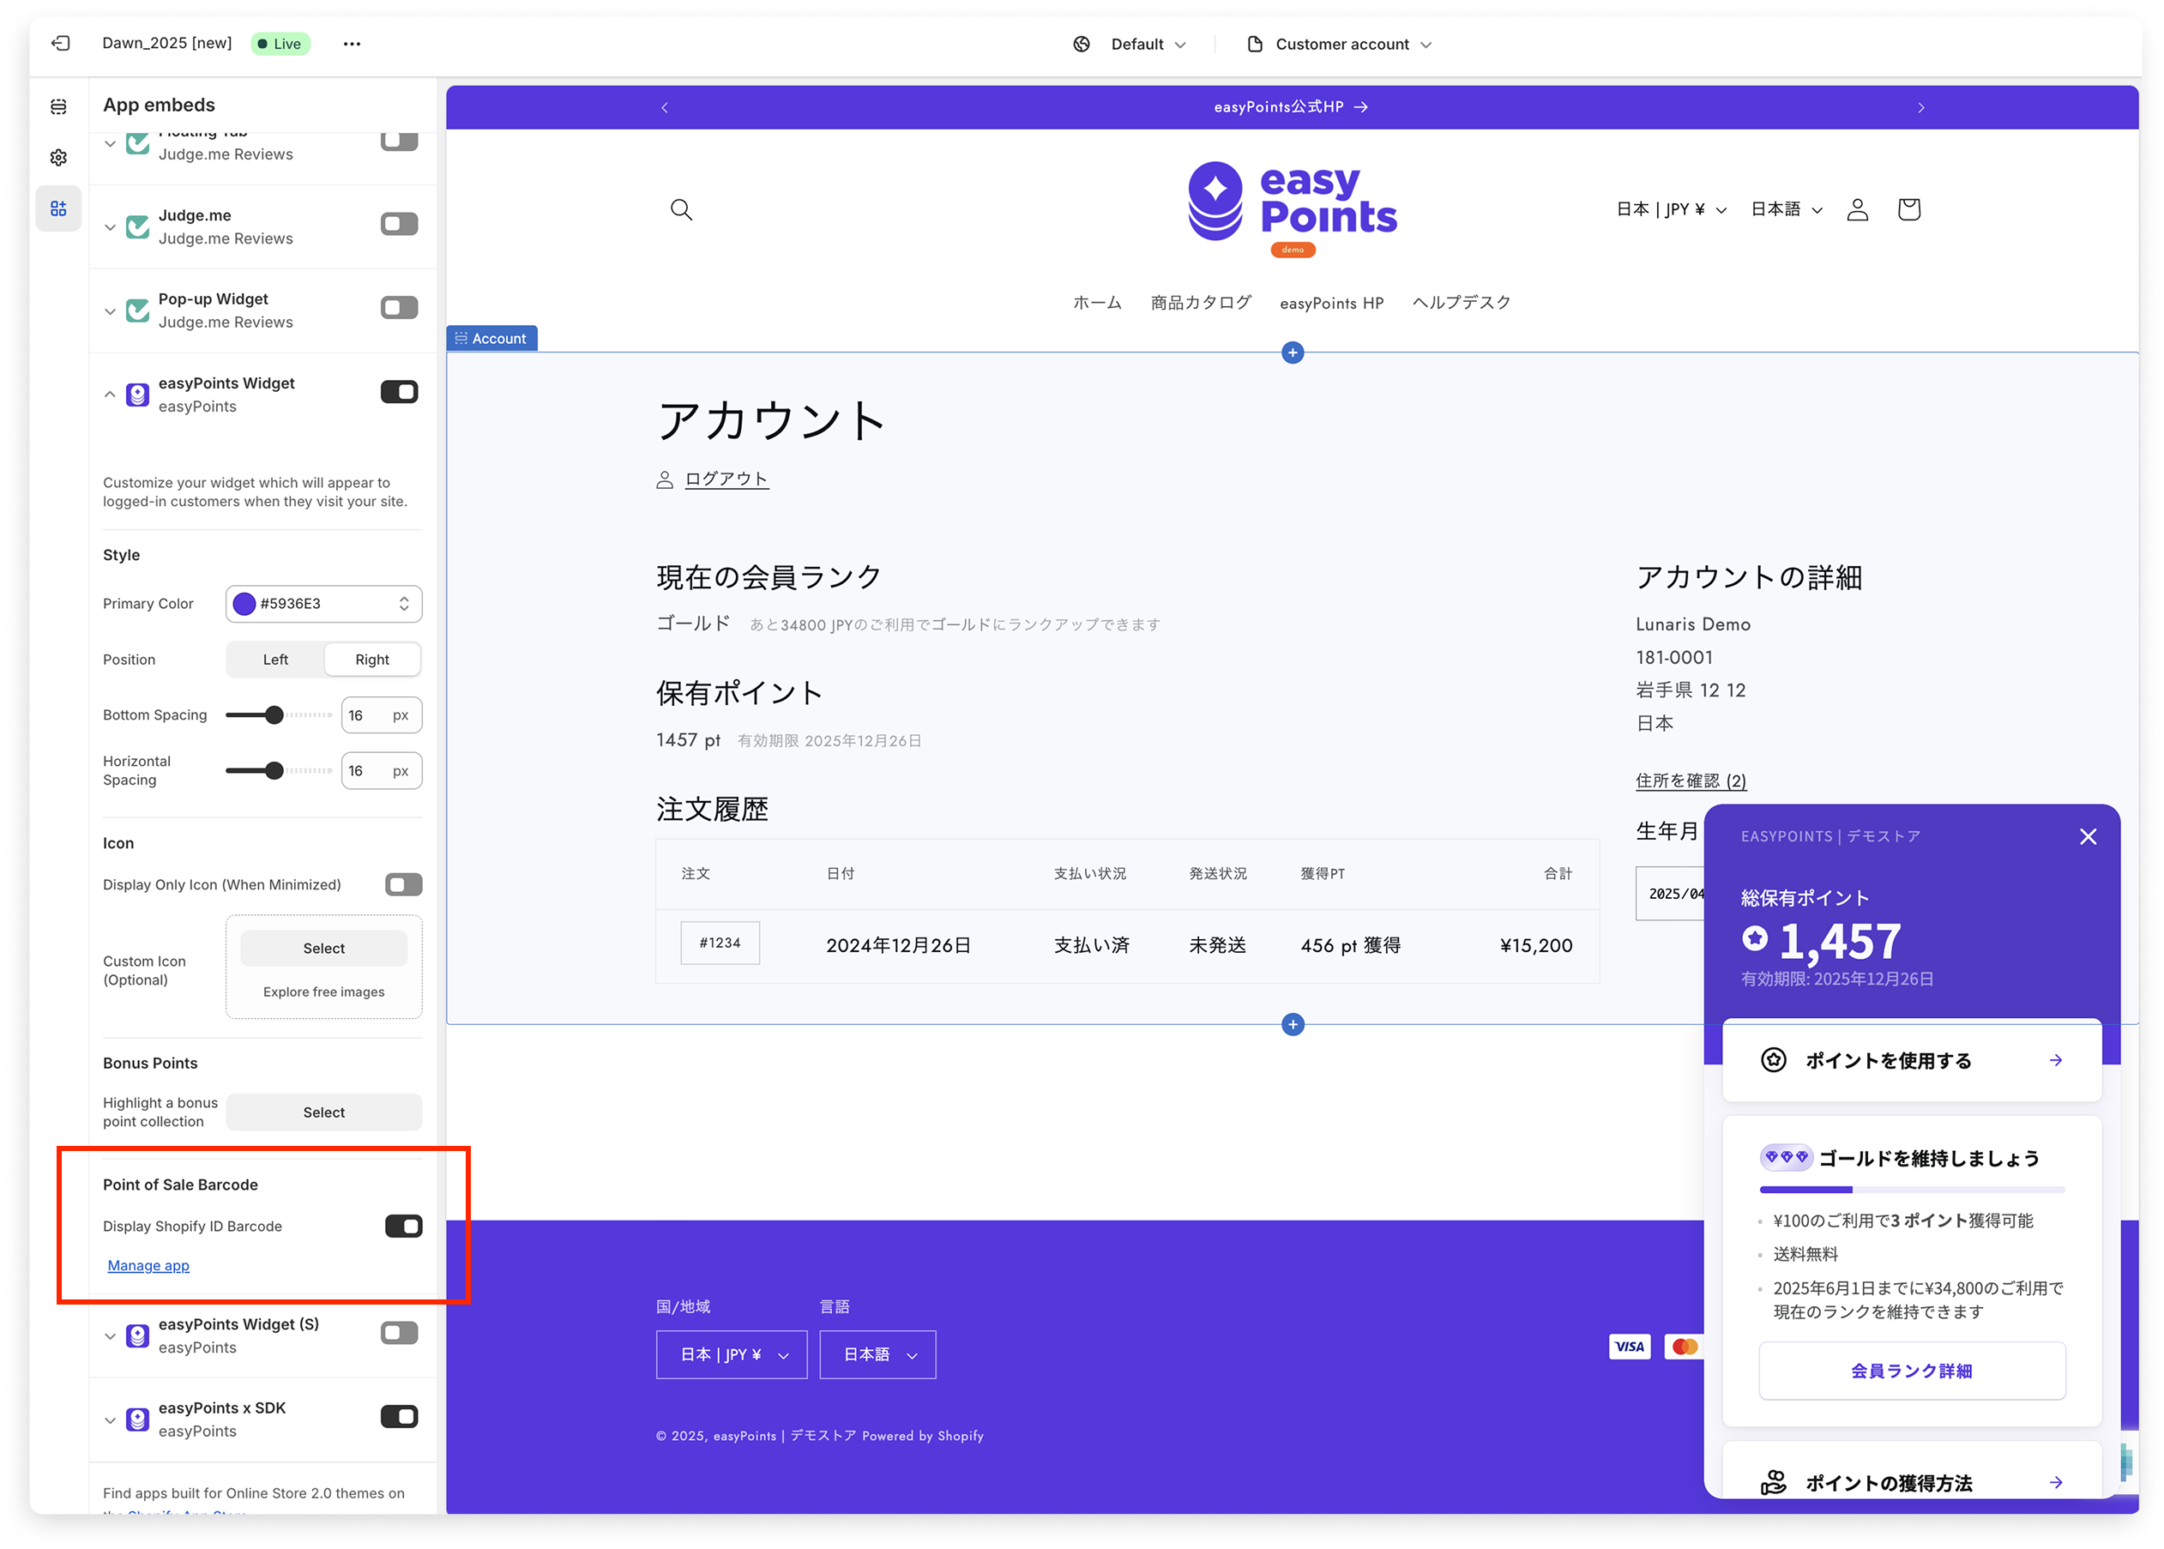Disable the easyPoints x SDK embed
The height and width of the screenshot is (1549, 2164).
(x=399, y=1416)
